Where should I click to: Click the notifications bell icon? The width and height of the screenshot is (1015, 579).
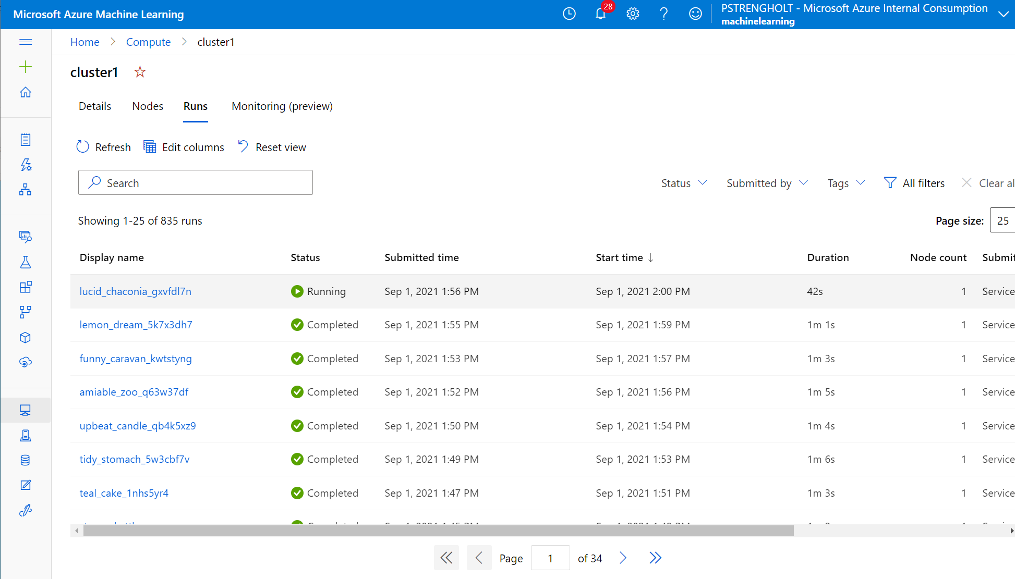600,14
